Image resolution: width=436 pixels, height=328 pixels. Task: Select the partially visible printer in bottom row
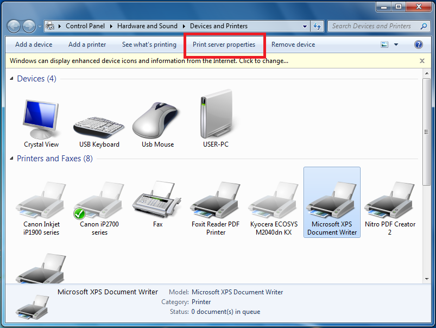(x=41, y=268)
